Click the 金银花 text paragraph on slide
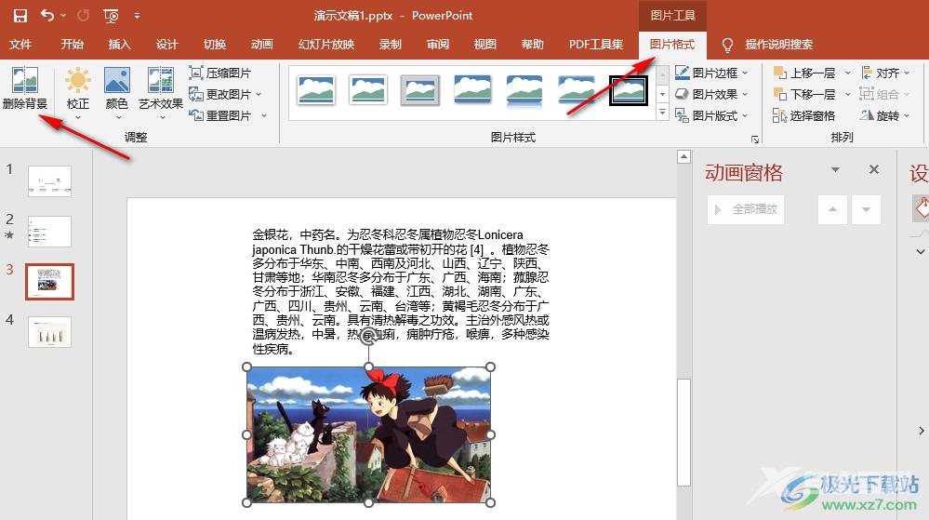The width and height of the screenshot is (929, 520). pos(401,292)
